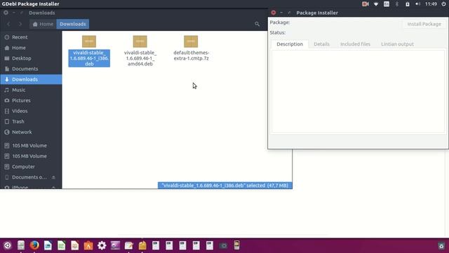This screenshot has width=449, height=253.
Task: Open Trash in the sidebar
Action: [31, 122]
